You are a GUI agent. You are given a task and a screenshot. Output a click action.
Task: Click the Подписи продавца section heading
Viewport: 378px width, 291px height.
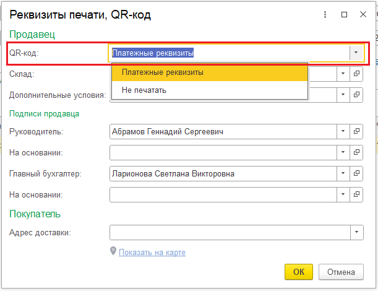(44, 113)
